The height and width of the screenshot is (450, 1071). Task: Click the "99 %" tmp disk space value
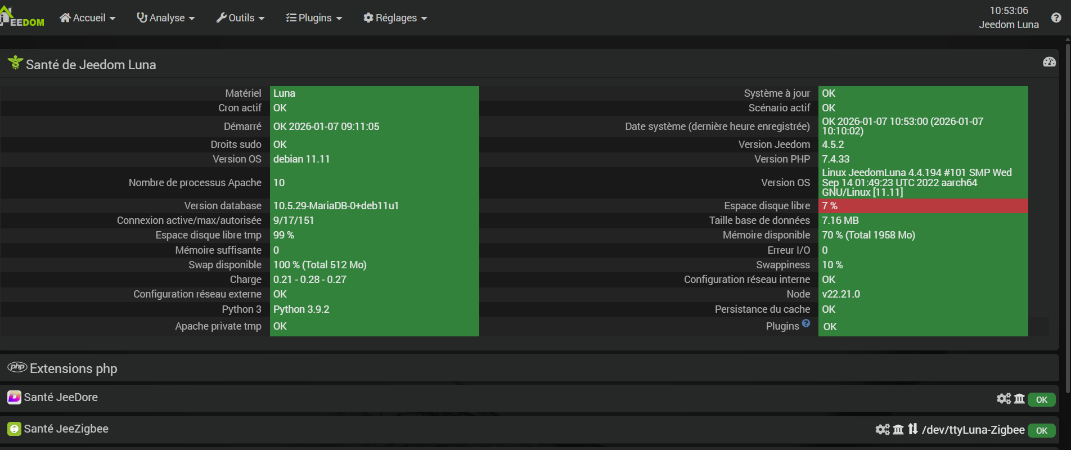click(x=283, y=235)
